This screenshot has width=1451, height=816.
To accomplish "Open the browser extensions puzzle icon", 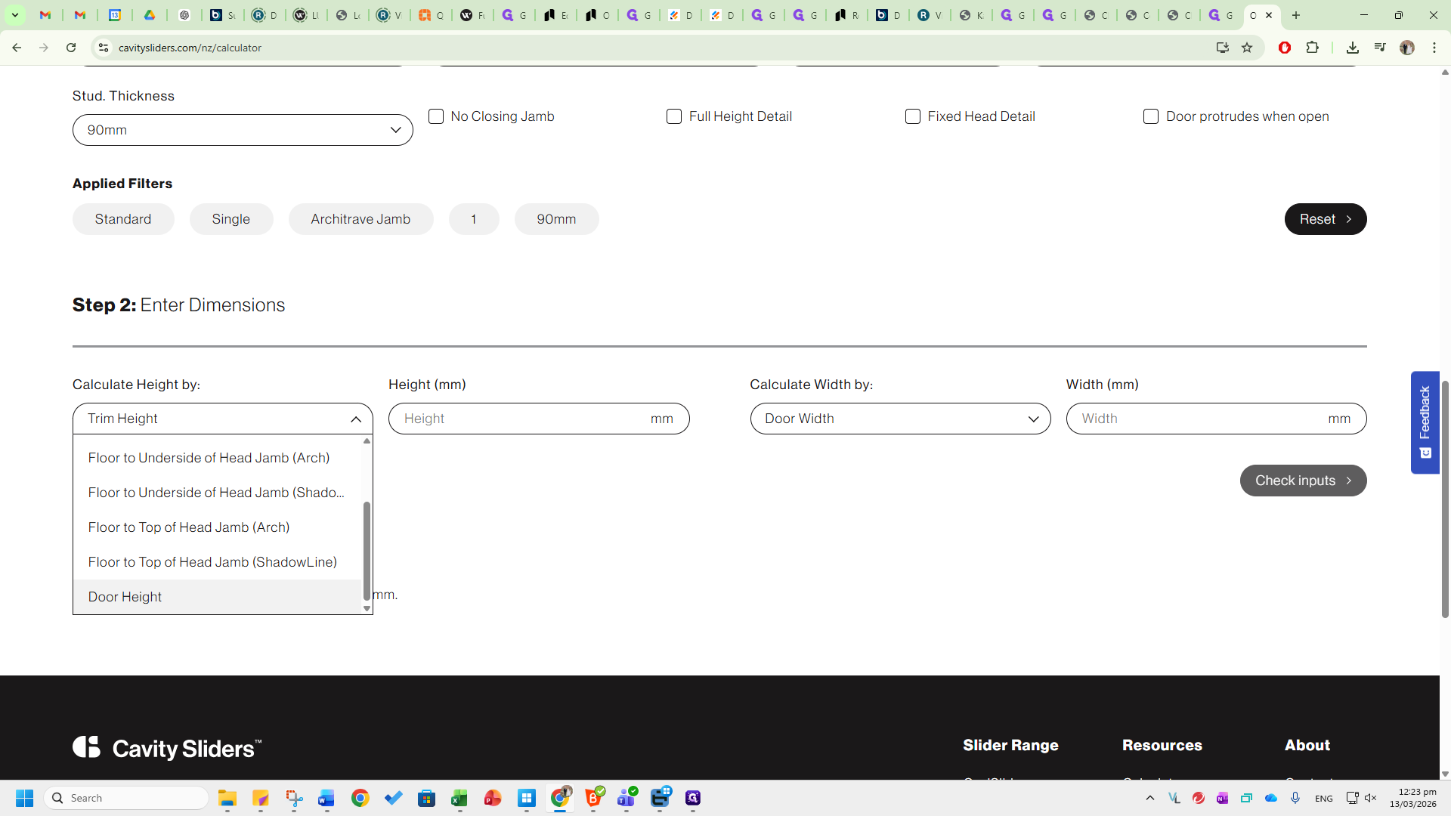I will tap(1313, 48).
